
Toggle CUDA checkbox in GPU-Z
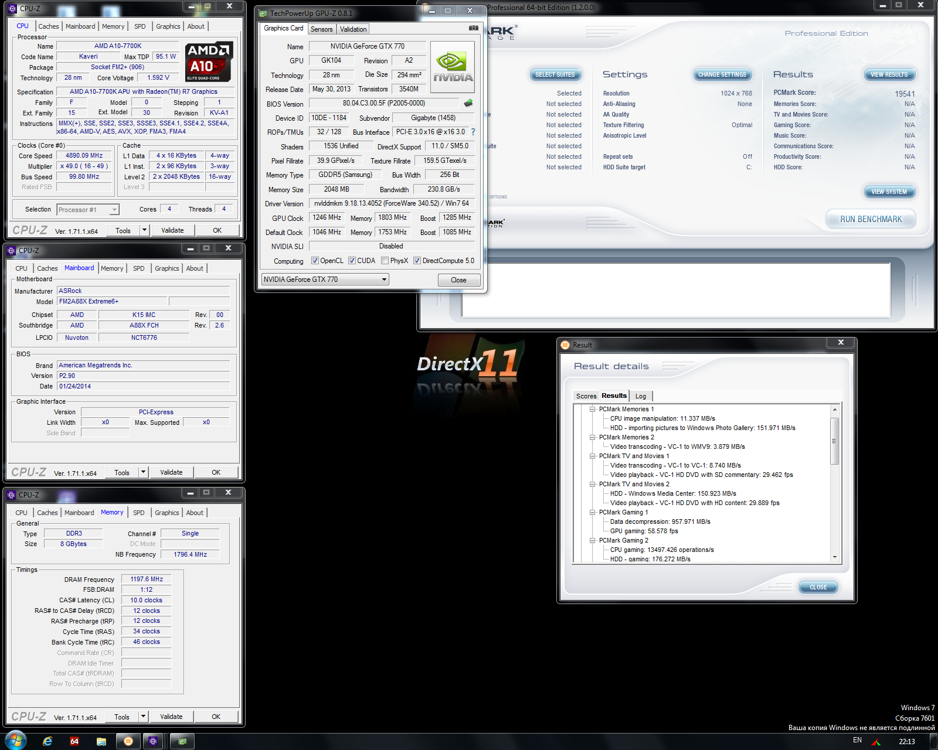pos(352,261)
